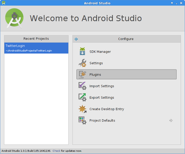
Task: Minimize the Android Studio window
Action: [x=176, y=3]
